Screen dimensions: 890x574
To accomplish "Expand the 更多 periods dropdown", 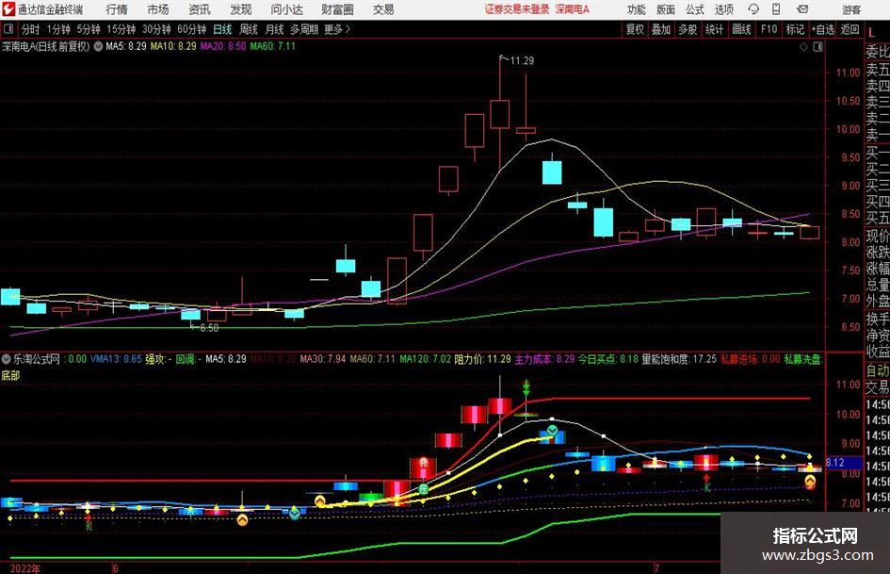I will coord(337,29).
